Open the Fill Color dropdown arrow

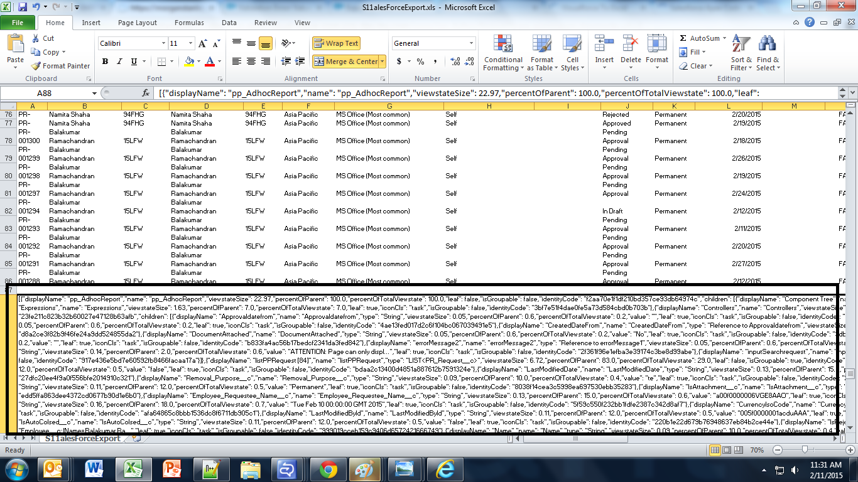click(x=198, y=62)
